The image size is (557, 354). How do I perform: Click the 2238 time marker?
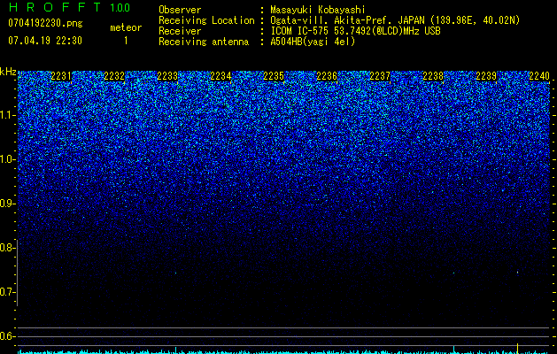coord(433,76)
